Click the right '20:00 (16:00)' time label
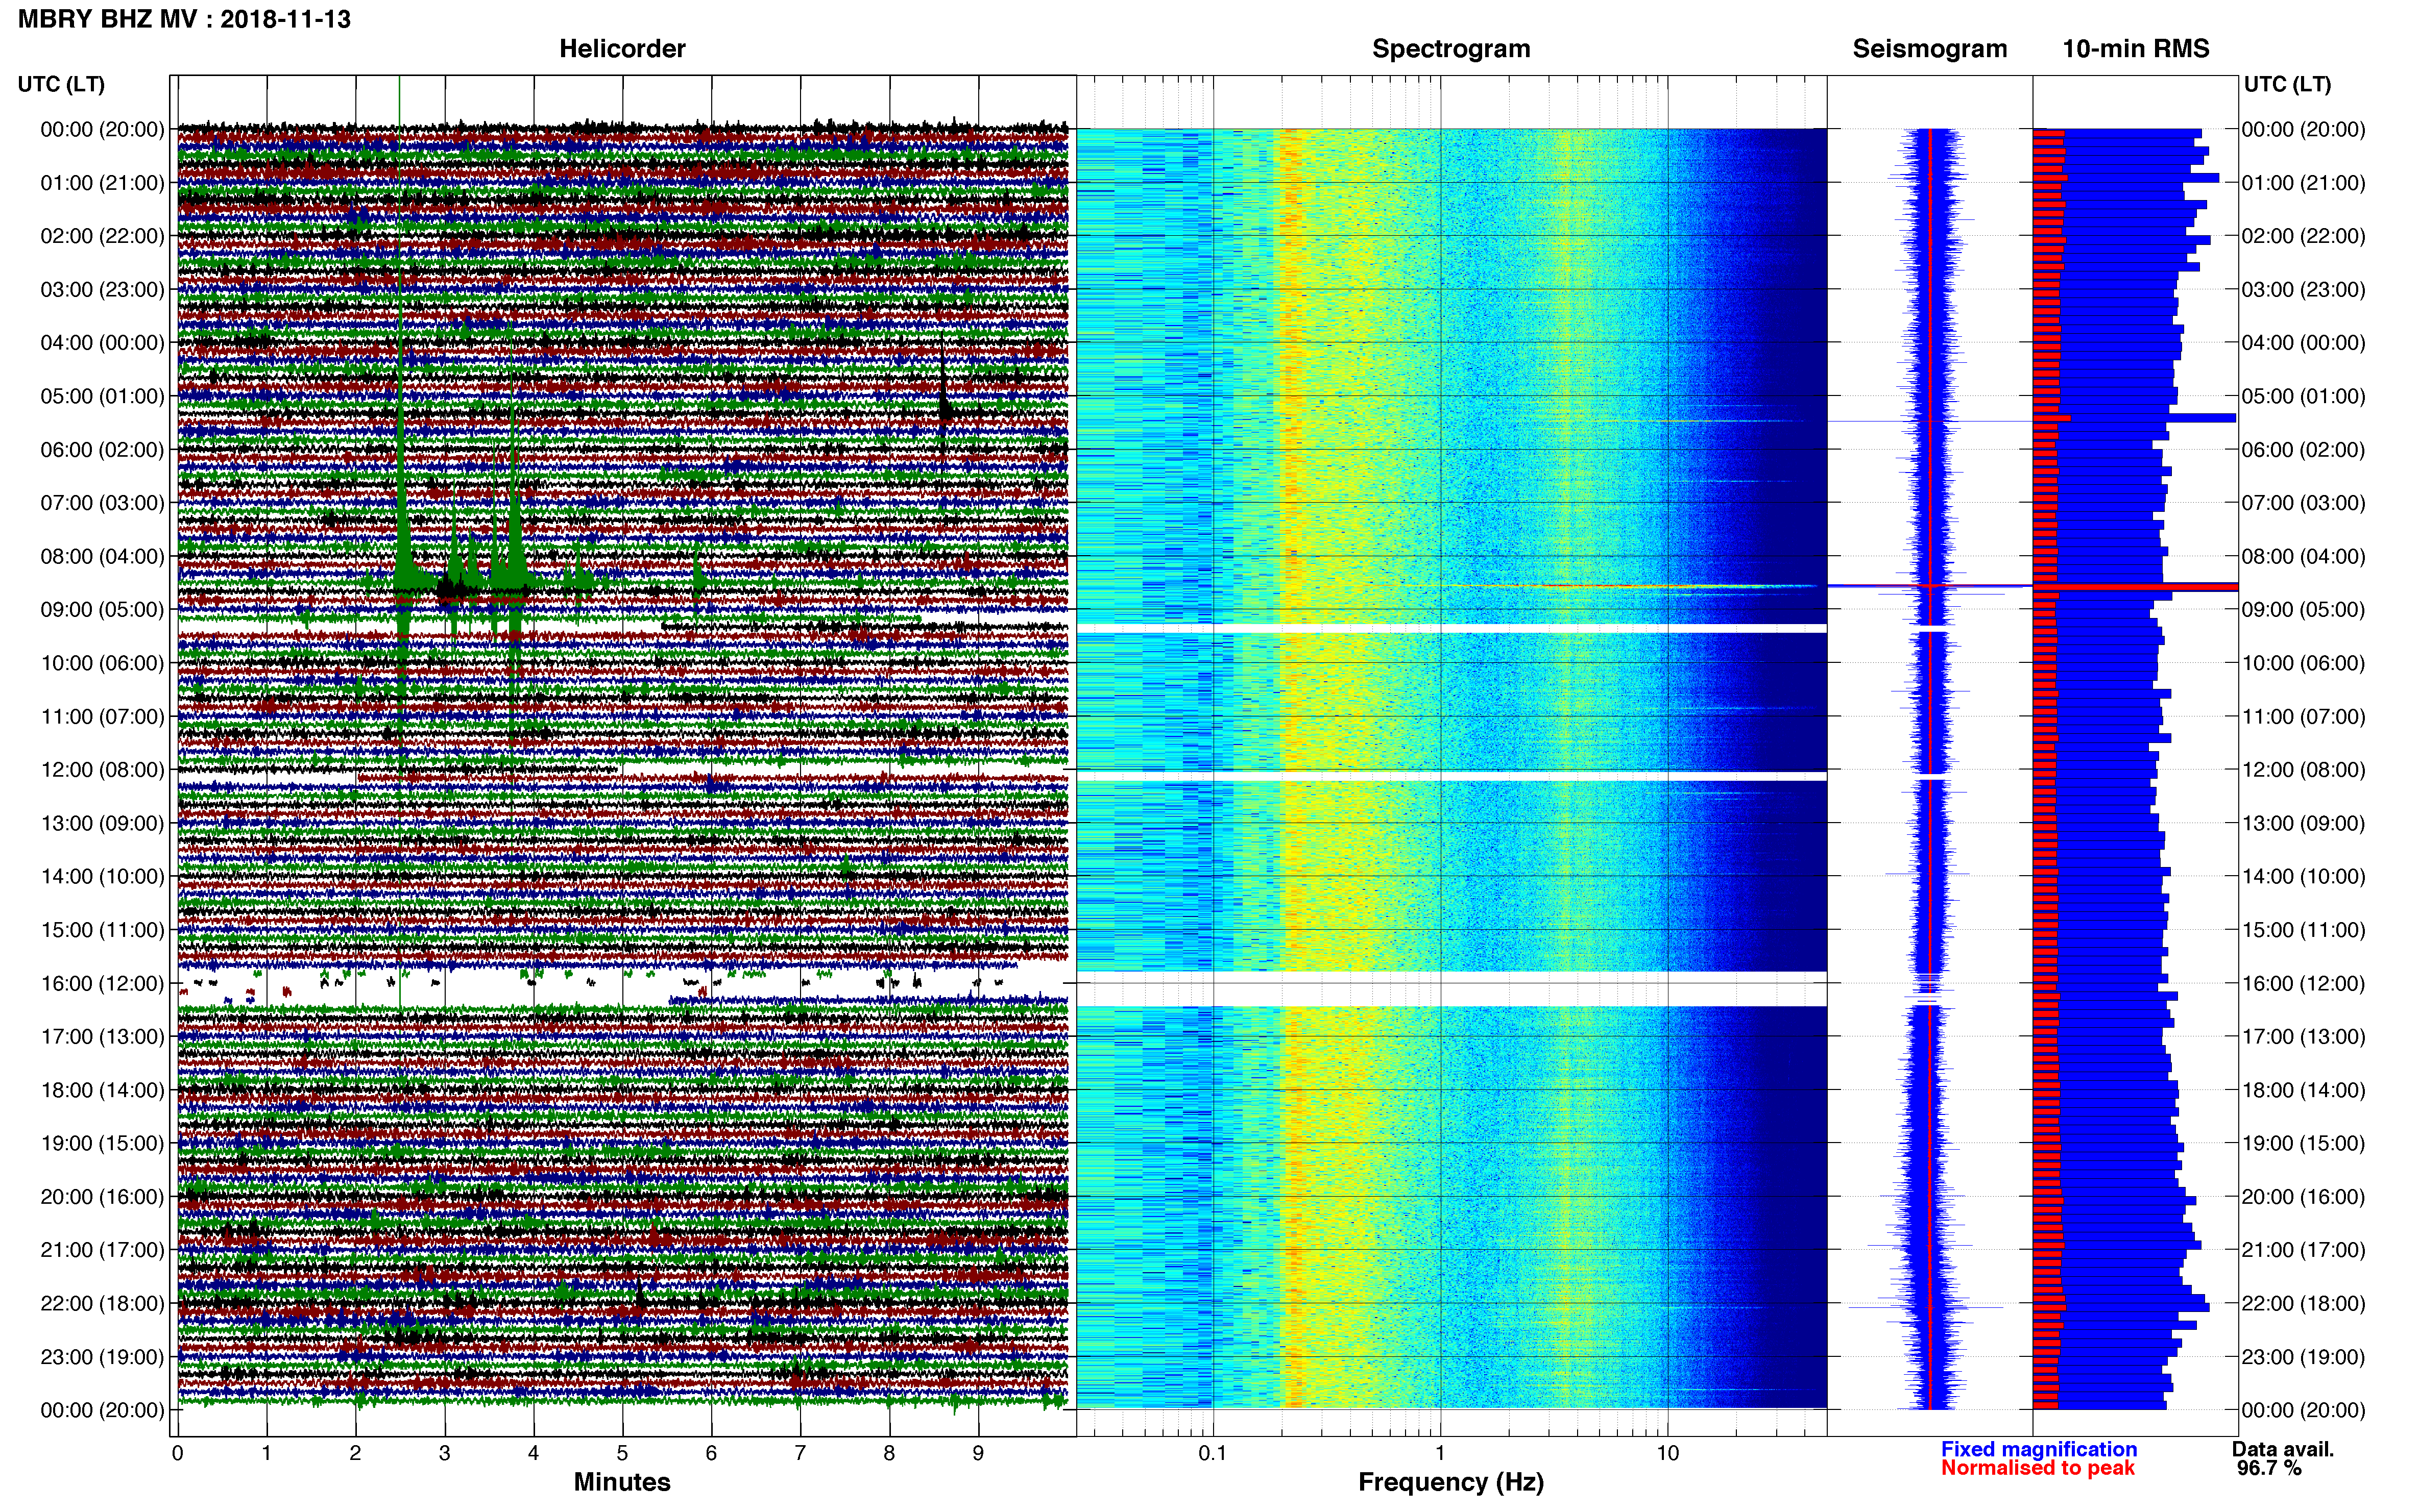The width and height of the screenshot is (2420, 1512). [2304, 1197]
